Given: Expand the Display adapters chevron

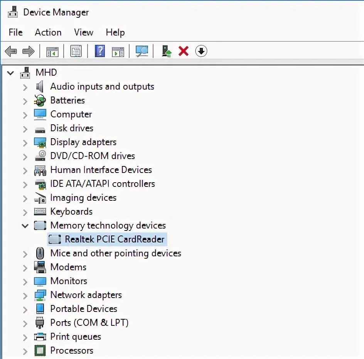Looking at the screenshot, I should 25,143.
